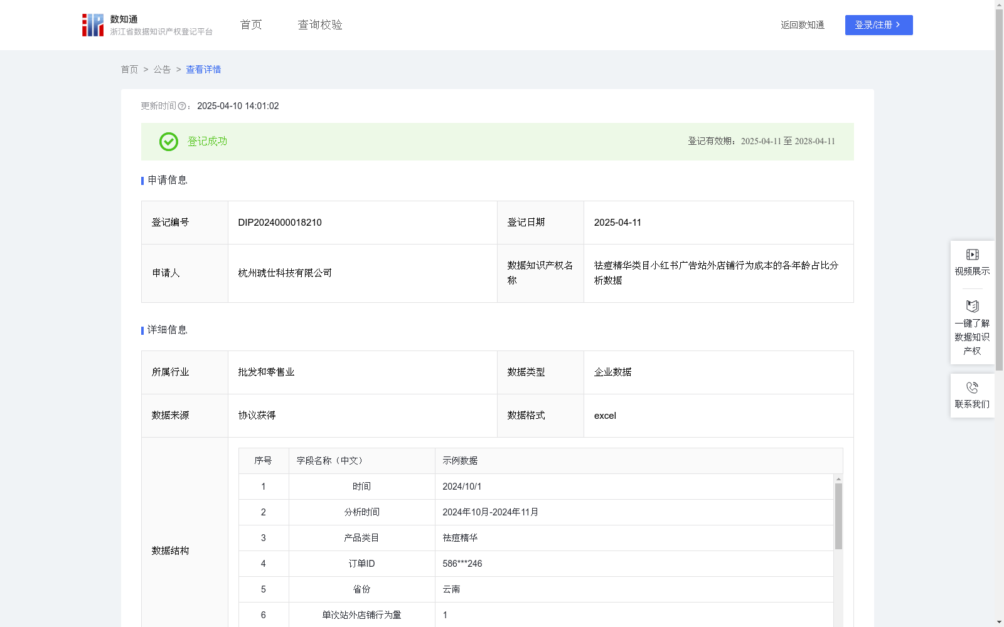This screenshot has width=1004, height=627.
Task: Click sample value 2024/10/1
Action: pos(462,487)
